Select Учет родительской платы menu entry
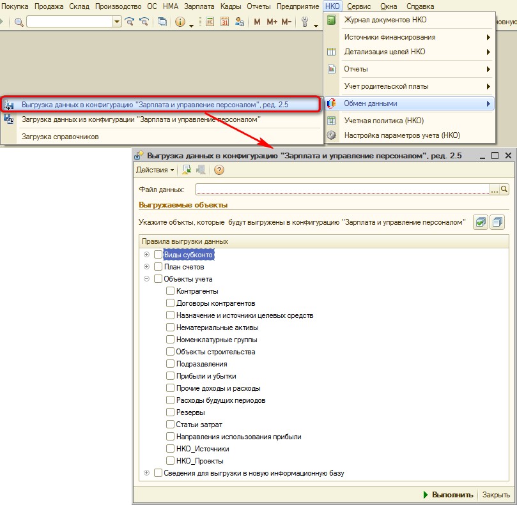Image resolution: width=517 pixels, height=505 pixels. 410,86
